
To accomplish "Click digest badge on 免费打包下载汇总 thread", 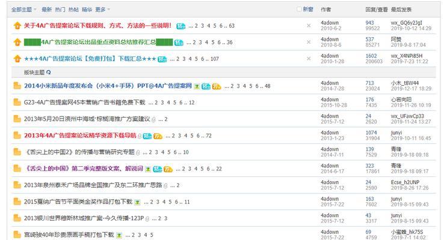I will [162, 59].
